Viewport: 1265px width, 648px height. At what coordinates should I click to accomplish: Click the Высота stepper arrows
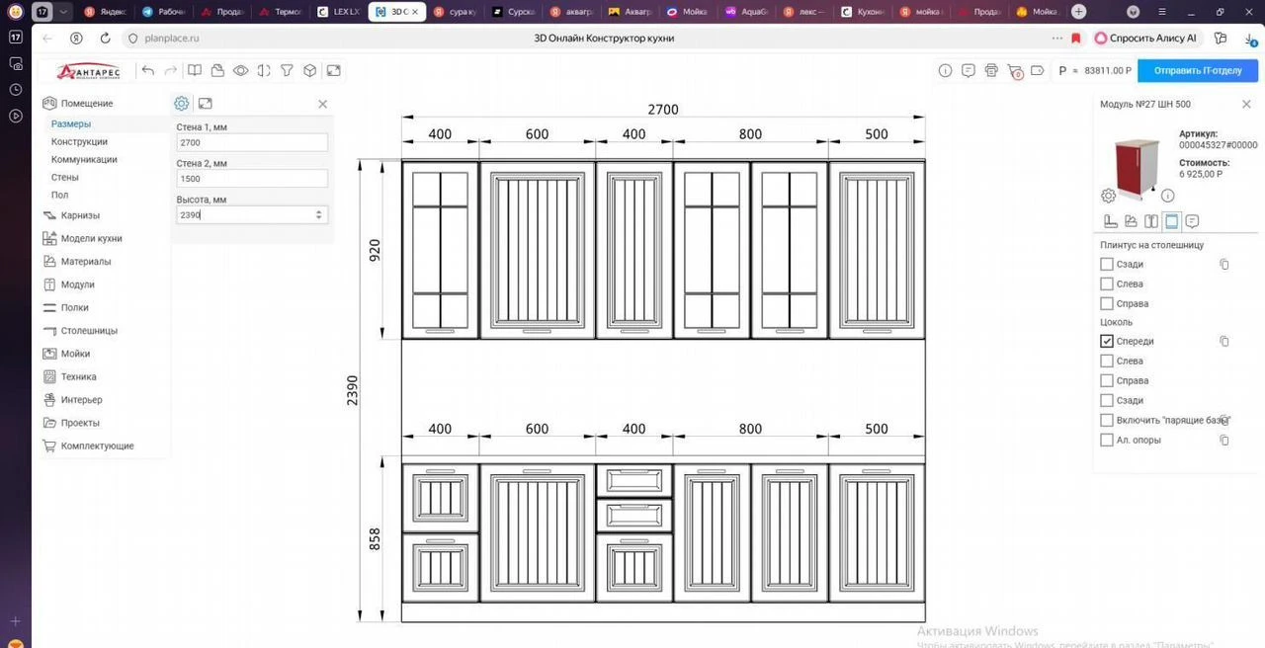[318, 214]
